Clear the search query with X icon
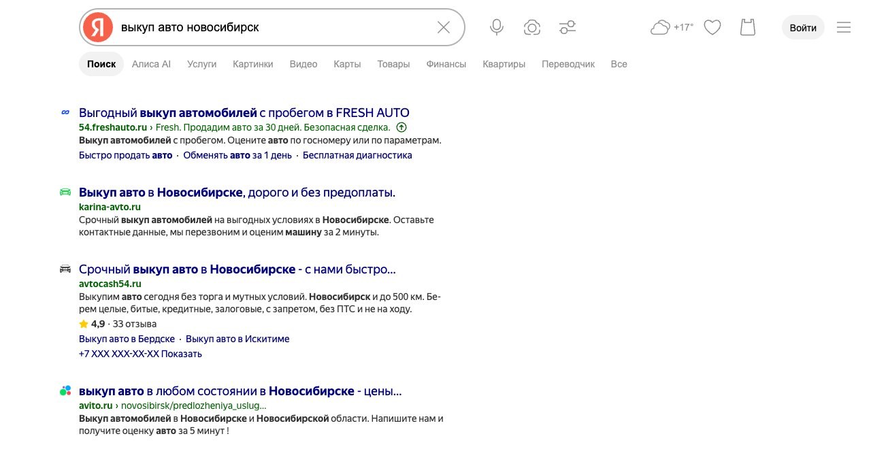The width and height of the screenshot is (871, 449). [444, 27]
